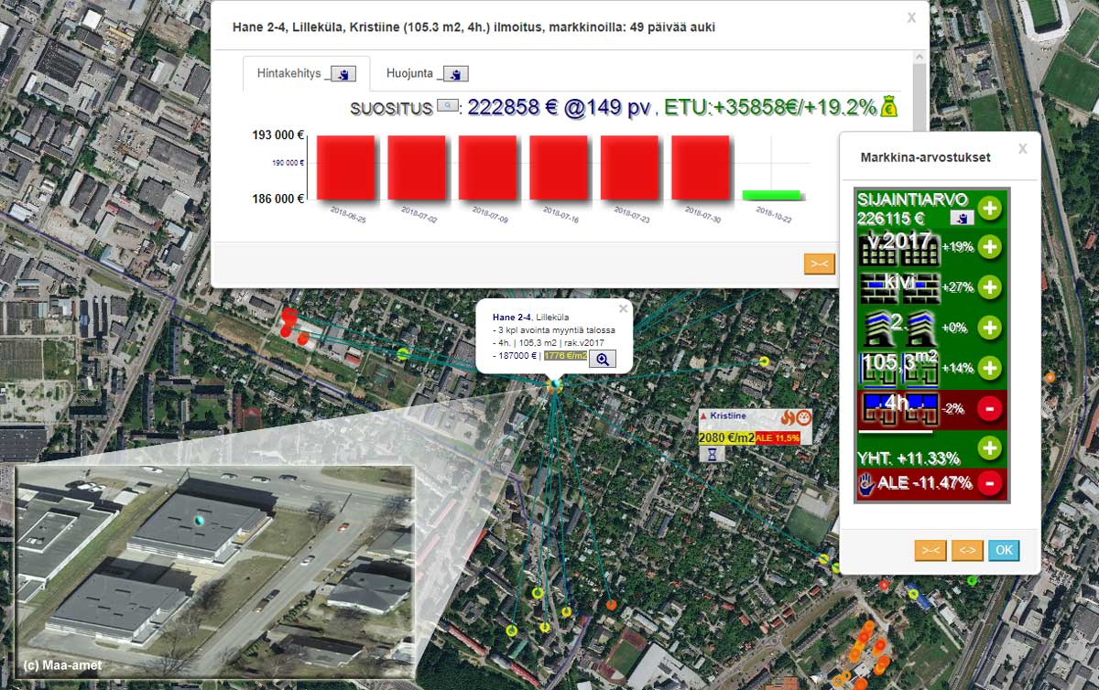
Task: Click the aerial building photo thumbnail
Action: (214, 571)
